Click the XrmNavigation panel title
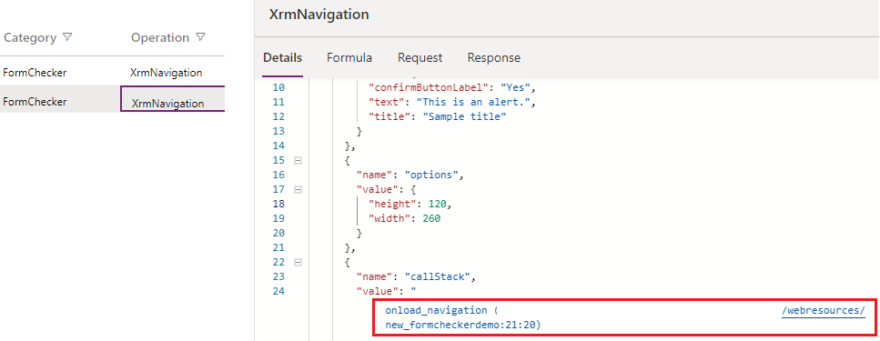880x341 pixels. click(319, 14)
